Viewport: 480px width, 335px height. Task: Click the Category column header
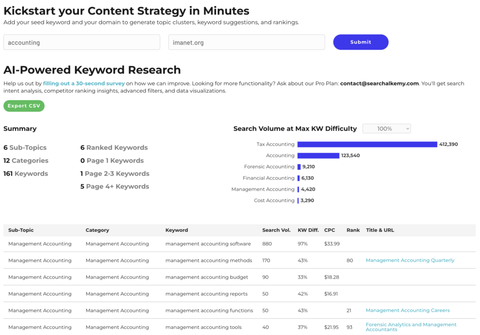tap(97, 230)
